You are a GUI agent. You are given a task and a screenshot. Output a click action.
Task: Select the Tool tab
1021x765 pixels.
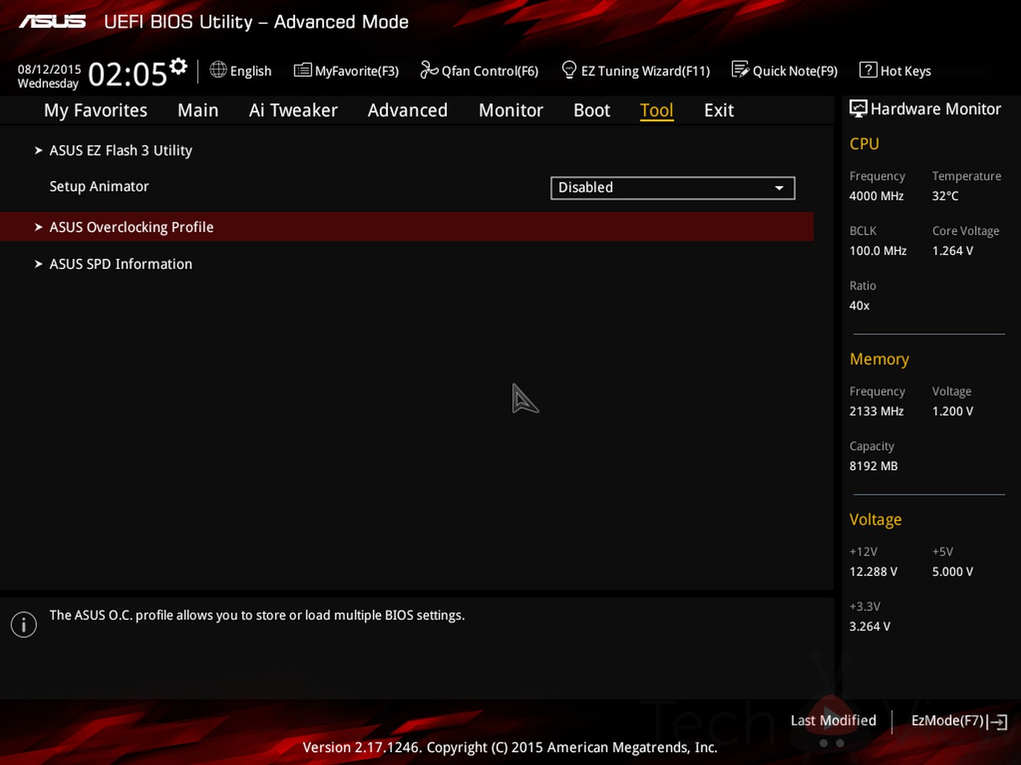(657, 110)
